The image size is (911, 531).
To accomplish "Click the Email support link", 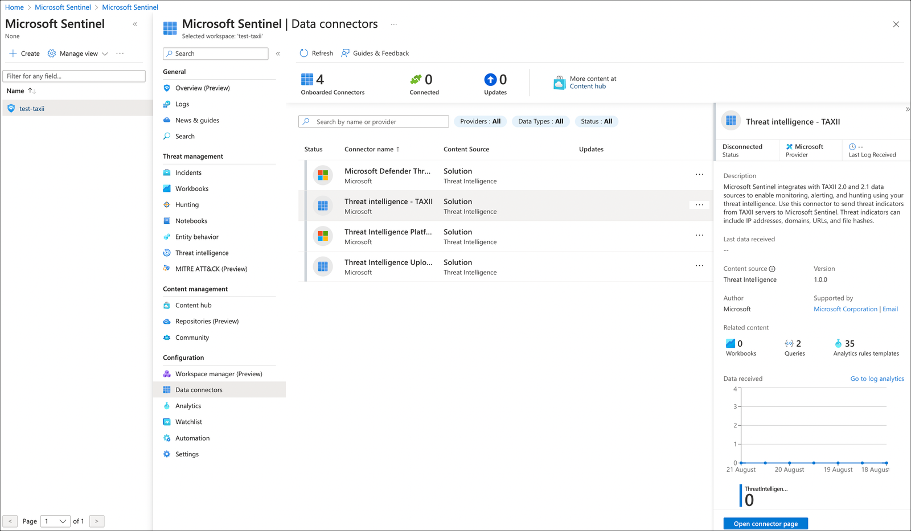I will pyautogui.click(x=890, y=309).
